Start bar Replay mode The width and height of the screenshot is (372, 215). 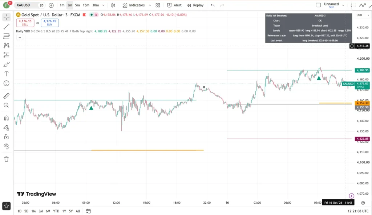195,5
